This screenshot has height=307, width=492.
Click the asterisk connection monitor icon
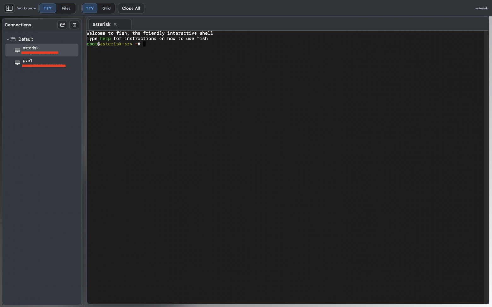17,50
